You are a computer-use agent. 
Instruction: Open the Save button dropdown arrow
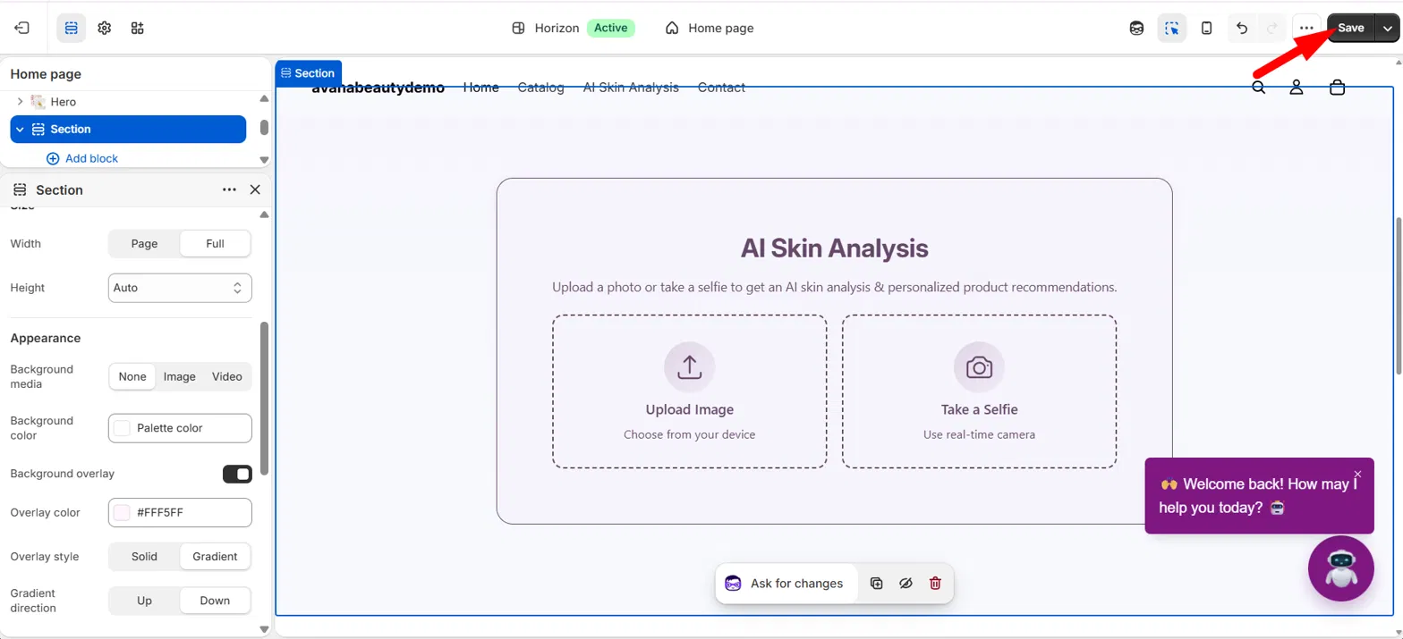click(1387, 28)
